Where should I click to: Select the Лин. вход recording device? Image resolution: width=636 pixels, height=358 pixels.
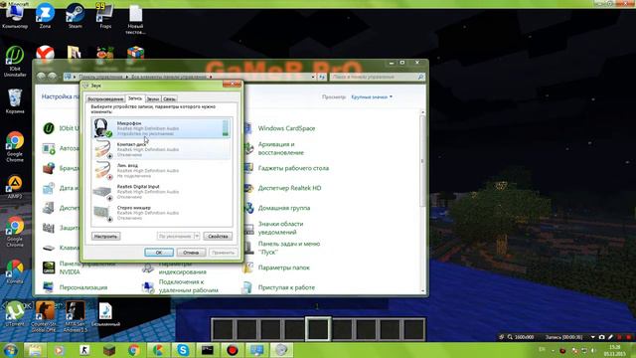(161, 170)
